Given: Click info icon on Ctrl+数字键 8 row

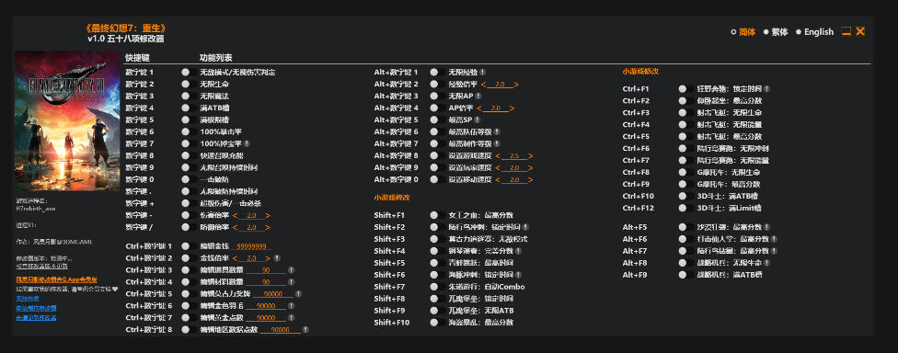Looking at the screenshot, I should pyautogui.click(x=305, y=329).
